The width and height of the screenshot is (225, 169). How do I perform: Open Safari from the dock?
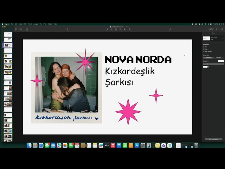point(41,145)
